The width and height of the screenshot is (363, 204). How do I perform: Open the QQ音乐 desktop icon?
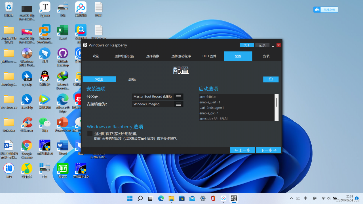27,171
